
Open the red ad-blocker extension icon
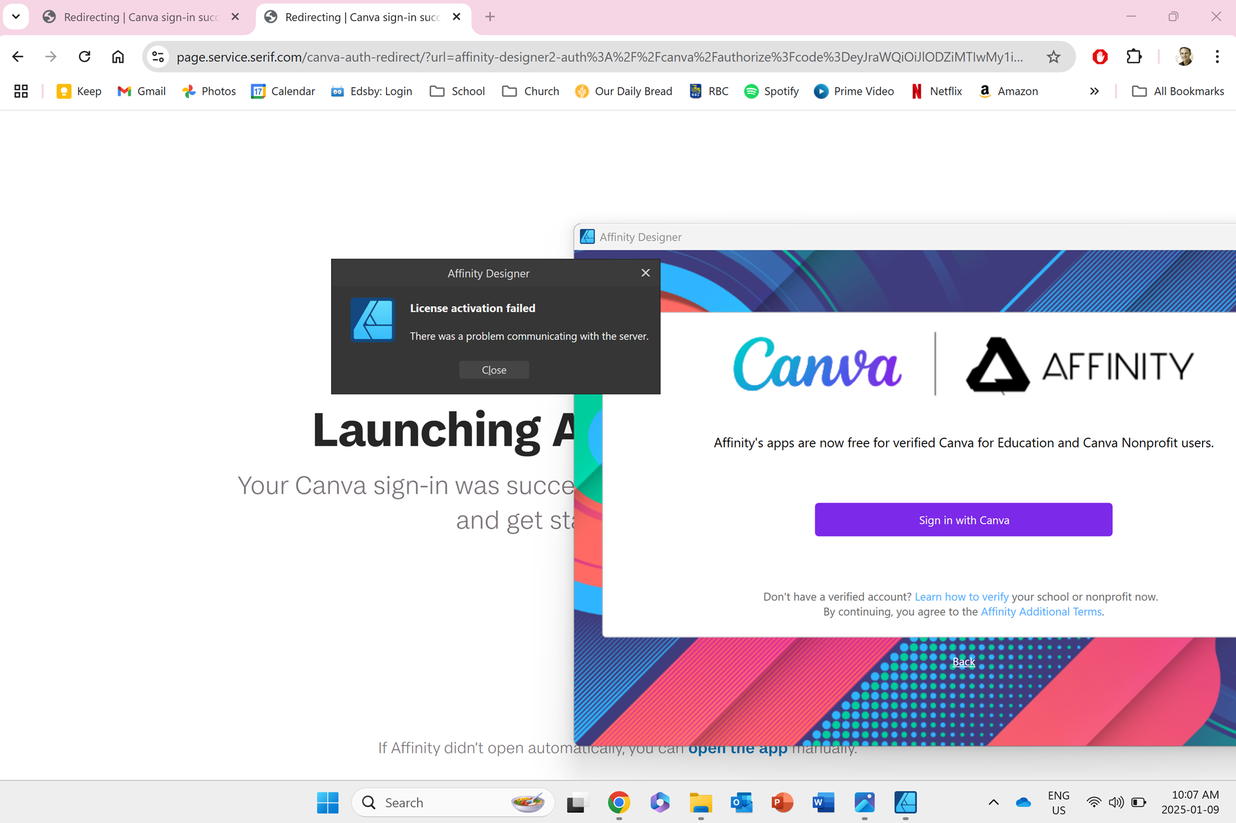click(x=1100, y=57)
